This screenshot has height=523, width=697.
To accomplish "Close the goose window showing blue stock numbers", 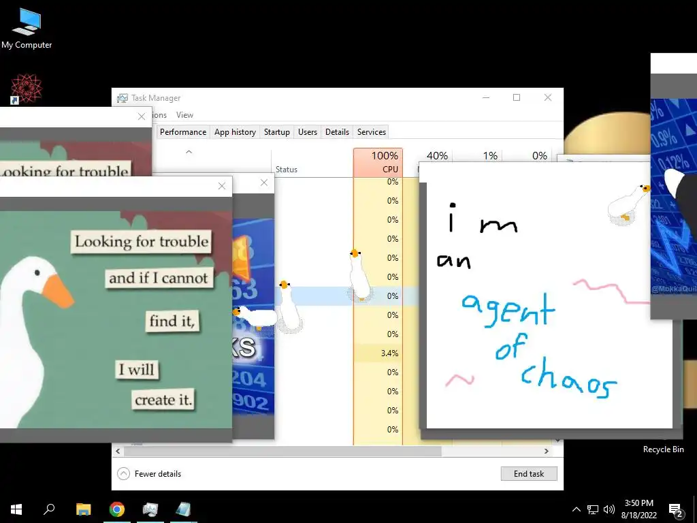I will (264, 183).
